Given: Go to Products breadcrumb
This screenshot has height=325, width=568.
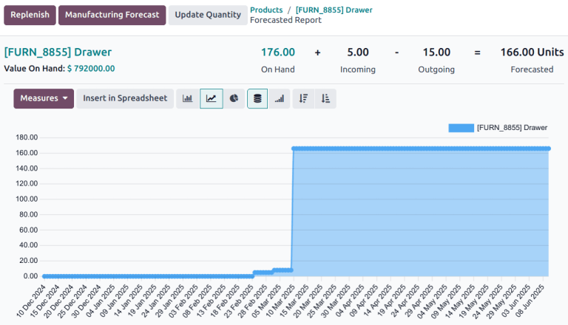Looking at the screenshot, I should coord(266,10).
